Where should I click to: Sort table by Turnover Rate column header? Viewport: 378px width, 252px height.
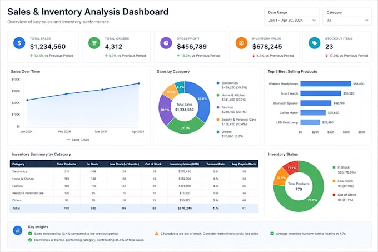tap(215, 164)
